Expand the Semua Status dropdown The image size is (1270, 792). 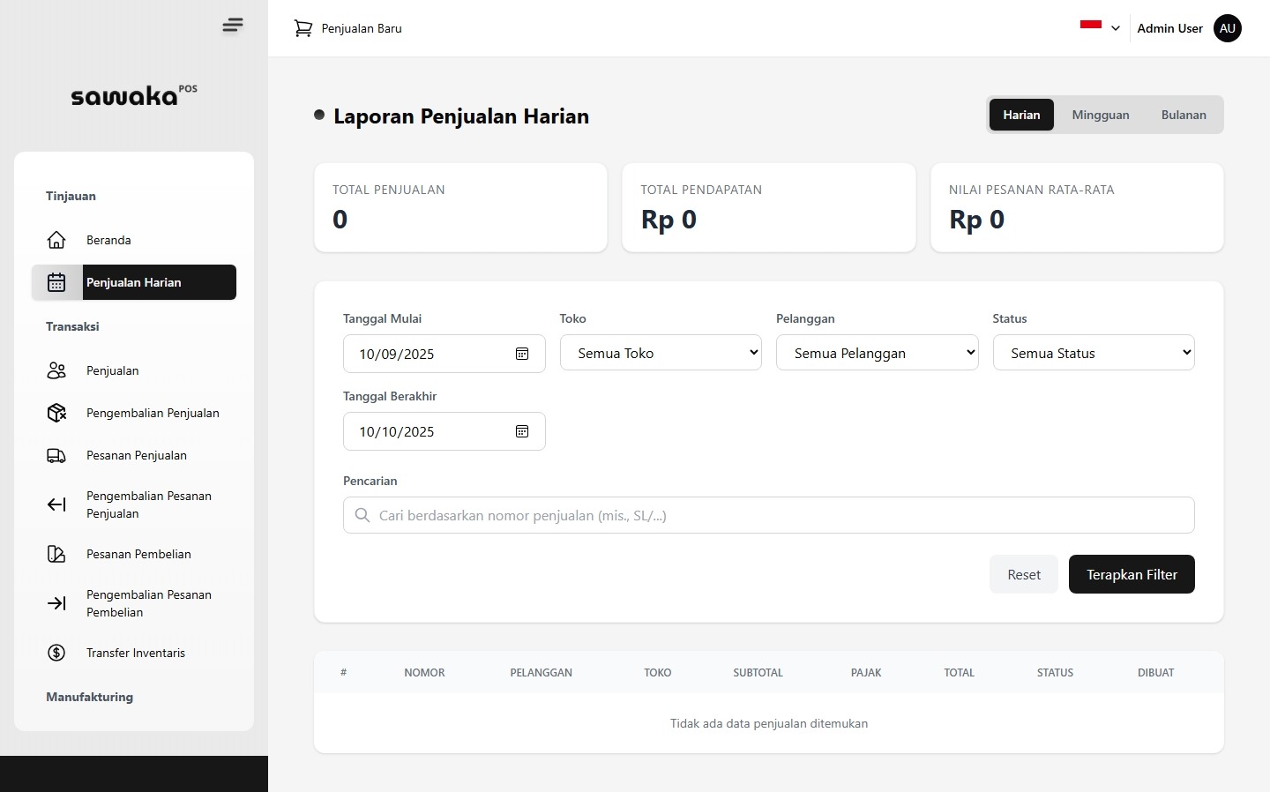(1093, 353)
